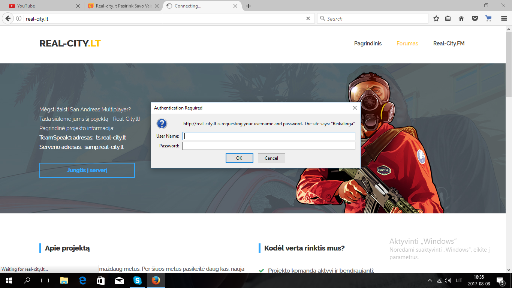Open Skype from taskbar

(x=138, y=280)
